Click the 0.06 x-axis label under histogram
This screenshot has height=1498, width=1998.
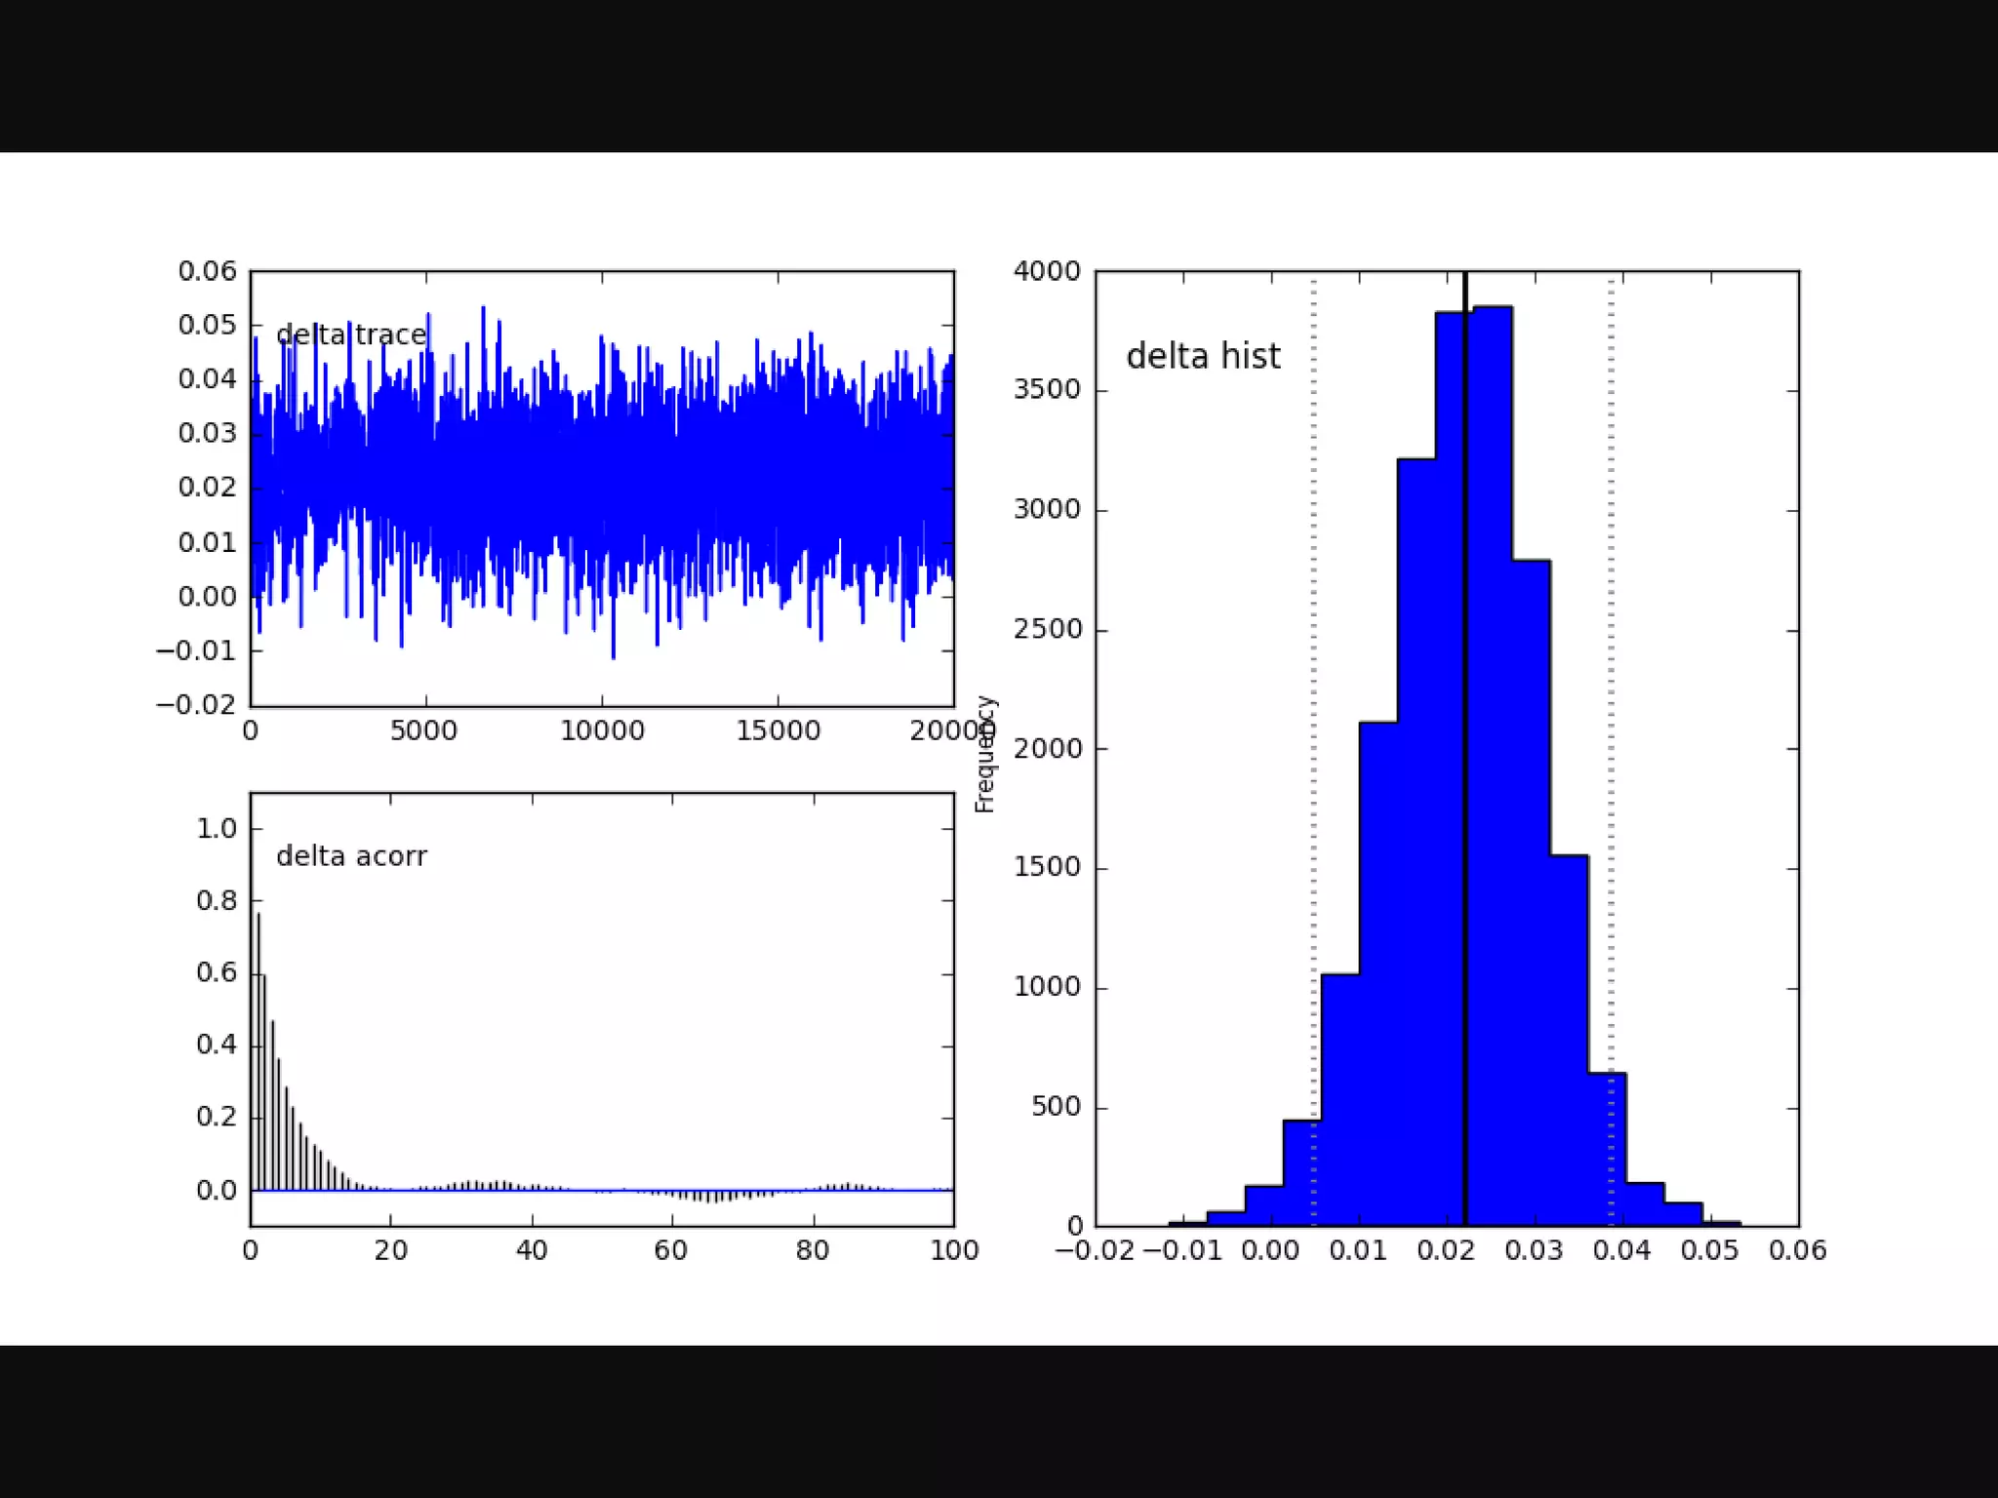(1797, 1250)
